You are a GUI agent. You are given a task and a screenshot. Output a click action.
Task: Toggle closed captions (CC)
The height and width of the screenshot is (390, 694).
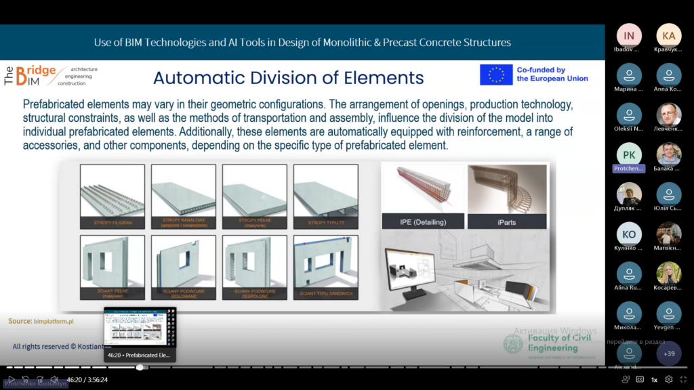tap(640, 380)
